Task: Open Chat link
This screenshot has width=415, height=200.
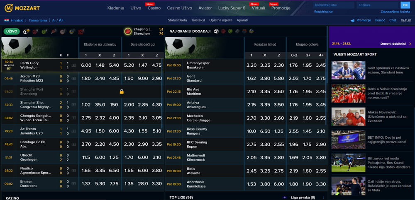Action: click(393, 20)
